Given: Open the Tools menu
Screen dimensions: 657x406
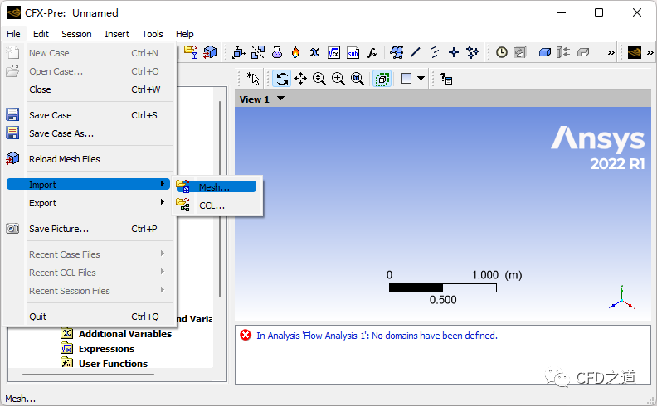Looking at the screenshot, I should tap(152, 34).
